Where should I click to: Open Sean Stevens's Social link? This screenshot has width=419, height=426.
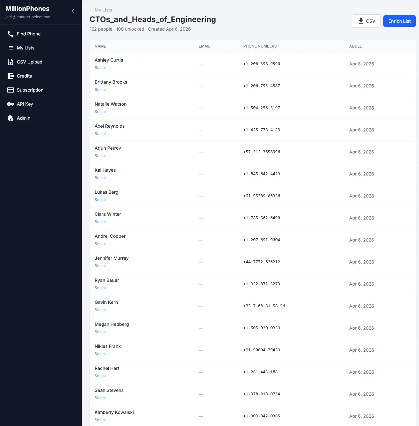(x=100, y=398)
